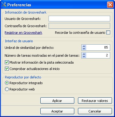
Task: Select the Reproductor integrado radio option
Action: [x=7, y=83]
